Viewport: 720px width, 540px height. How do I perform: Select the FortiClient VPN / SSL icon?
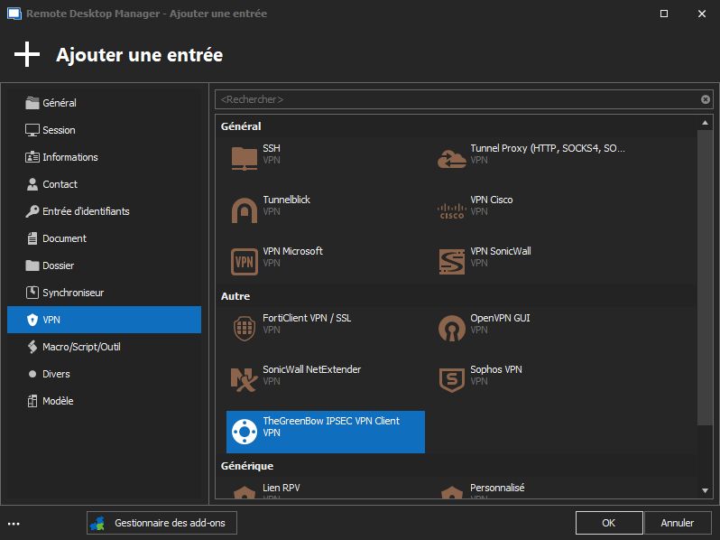pyautogui.click(x=245, y=328)
